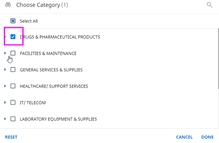
Task: Expand the Facilities & Maintenance category
Action: click(5, 53)
